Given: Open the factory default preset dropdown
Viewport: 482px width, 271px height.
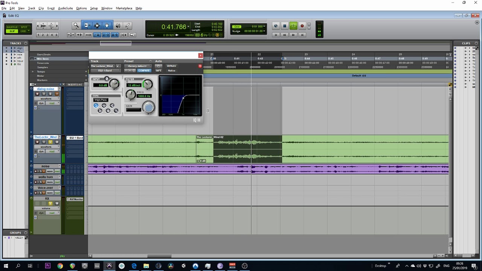Looking at the screenshot, I should [x=137, y=66].
